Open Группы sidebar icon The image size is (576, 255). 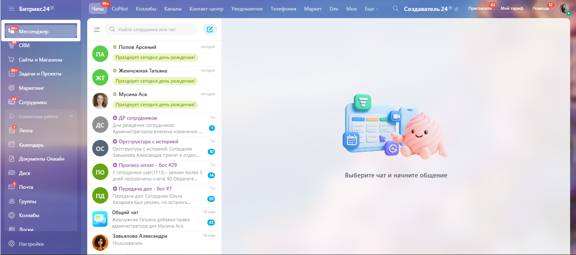coord(12,201)
